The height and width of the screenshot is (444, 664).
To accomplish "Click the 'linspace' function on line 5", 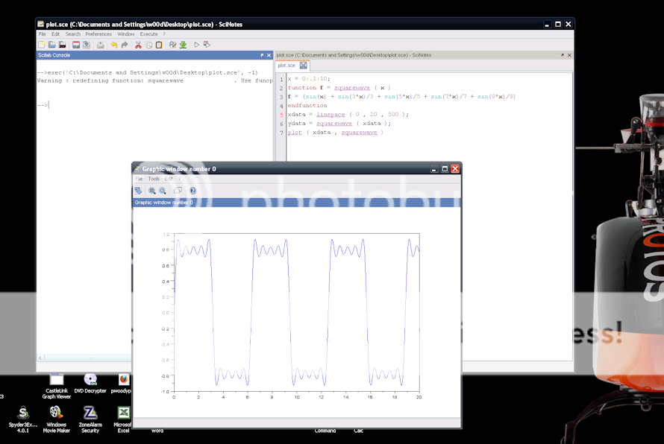I will (x=331, y=115).
